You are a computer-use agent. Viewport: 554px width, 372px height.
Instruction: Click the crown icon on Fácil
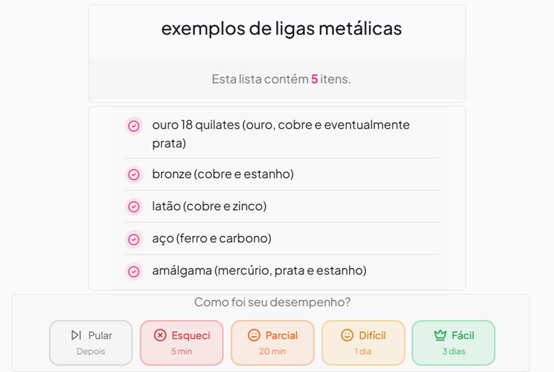pos(440,335)
